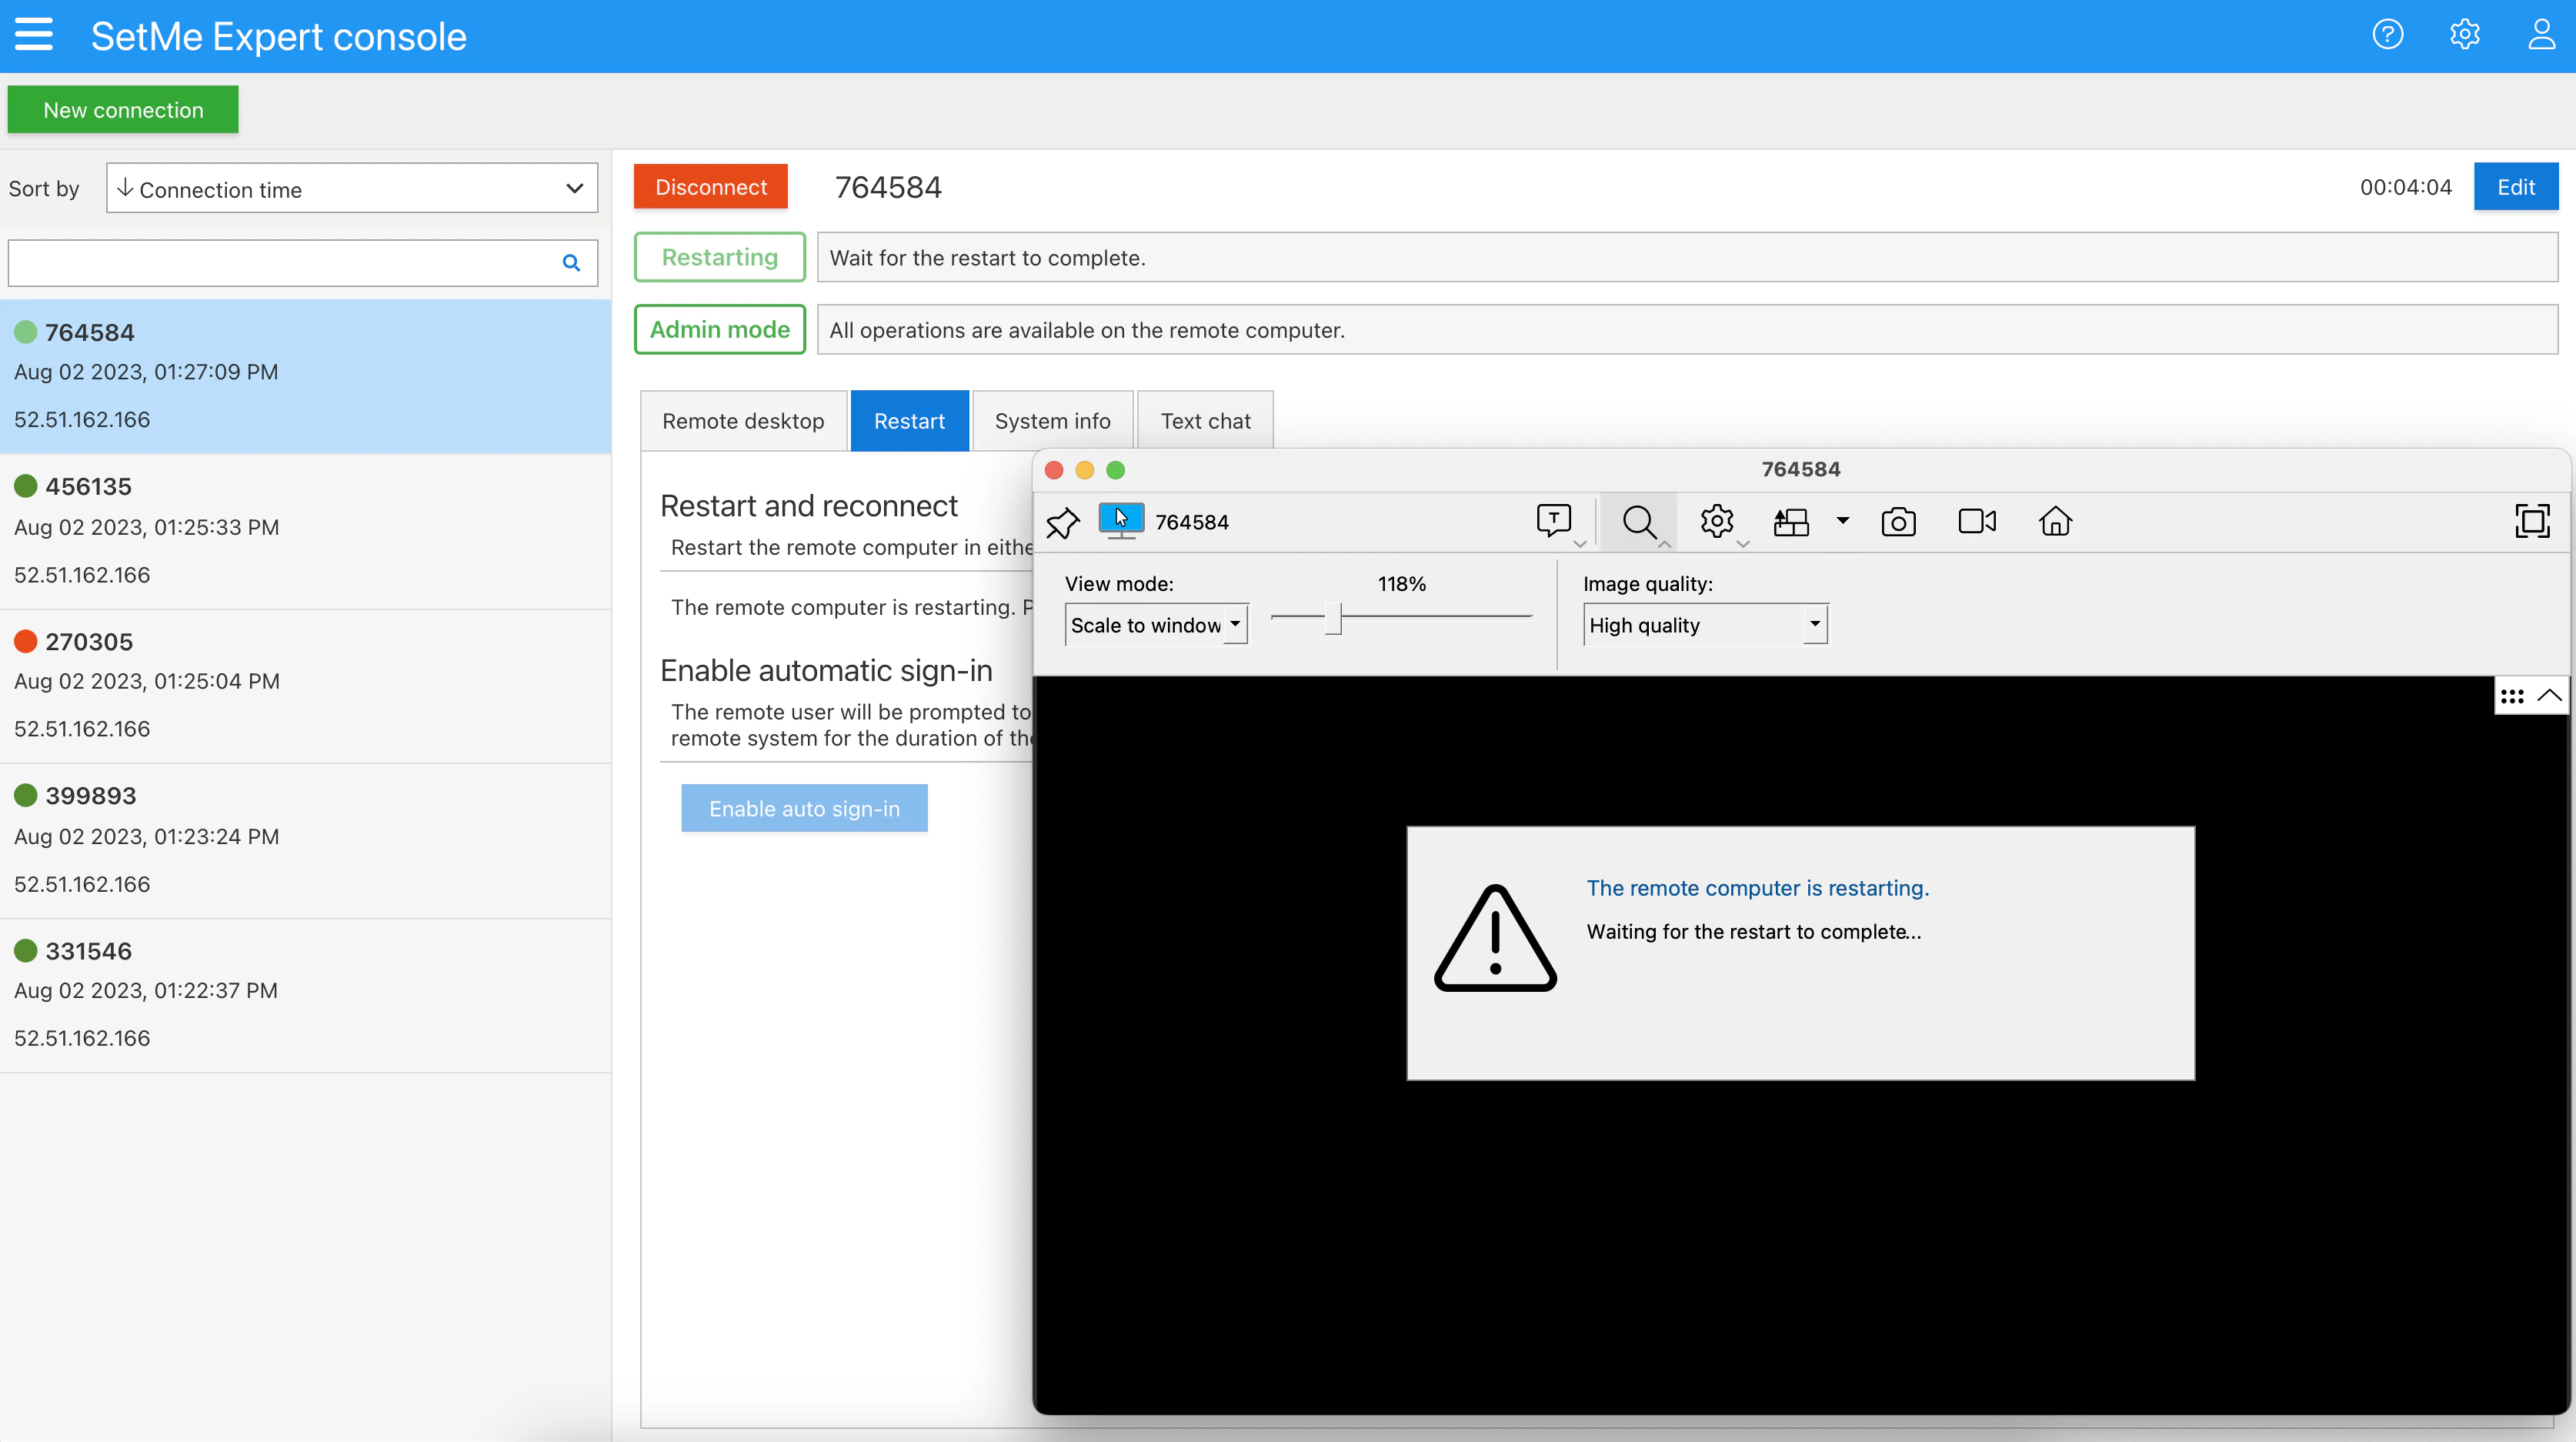
Task: Take a screenshot with the camera icon
Action: pos(1899,521)
